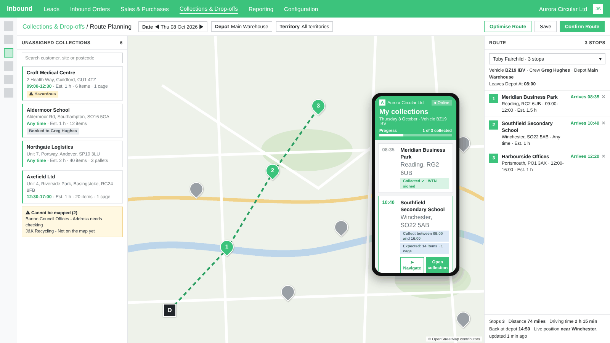Image resolution: width=610 pixels, height=343 pixels.
Task: Click the JS user avatar
Action: tap(598, 9)
